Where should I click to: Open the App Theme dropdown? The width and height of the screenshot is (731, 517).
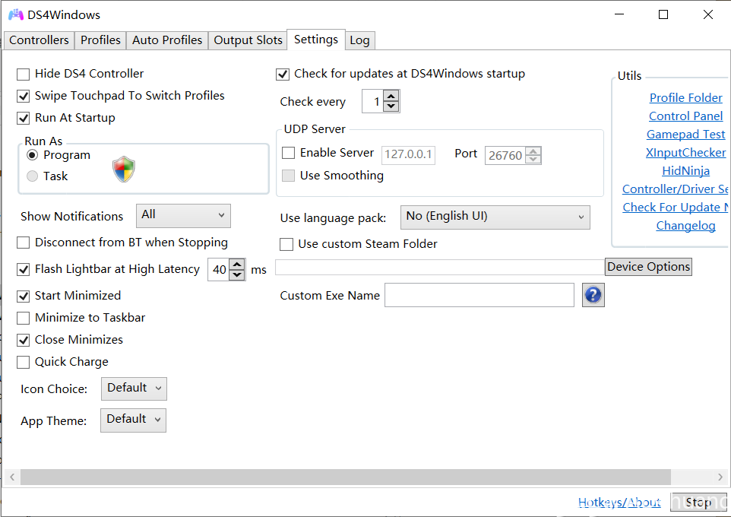(x=133, y=420)
